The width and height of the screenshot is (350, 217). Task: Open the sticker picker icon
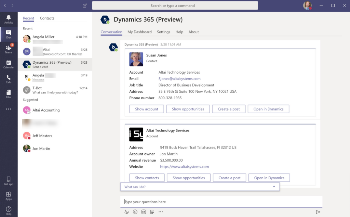tap(152, 212)
